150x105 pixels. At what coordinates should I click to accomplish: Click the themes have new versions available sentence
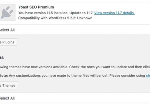[x=34, y=67]
